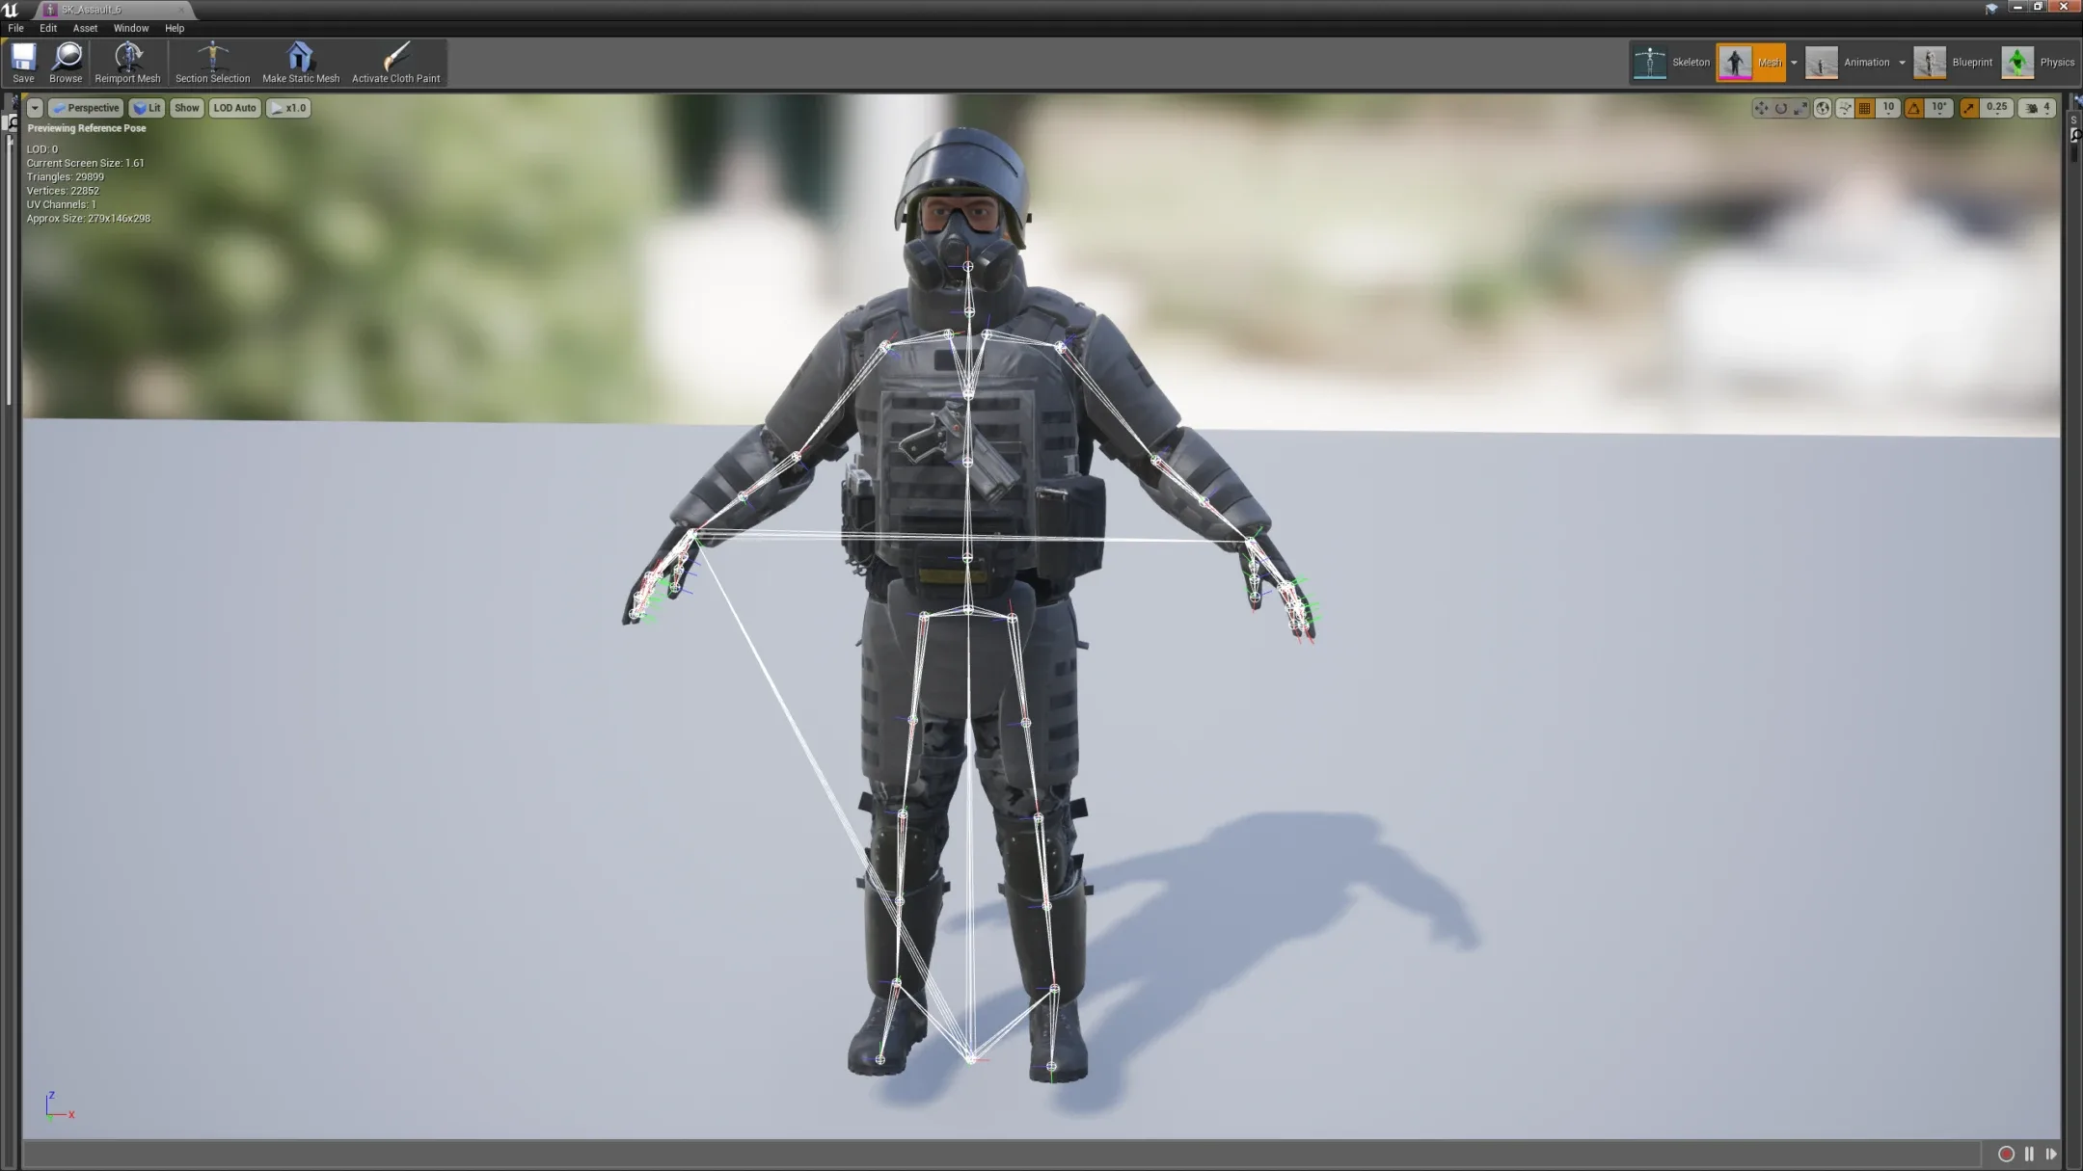Toggle grid snapping button
Viewport: 2083px width, 1171px height.
click(1864, 108)
